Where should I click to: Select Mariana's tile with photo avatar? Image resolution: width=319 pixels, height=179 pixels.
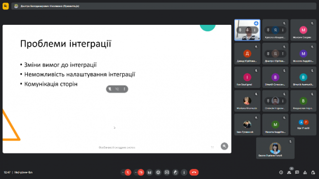(x=247, y=101)
